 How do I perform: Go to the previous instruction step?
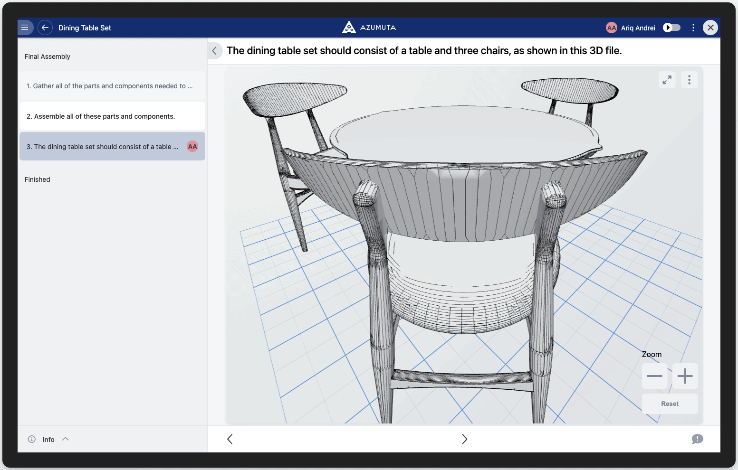[230, 439]
